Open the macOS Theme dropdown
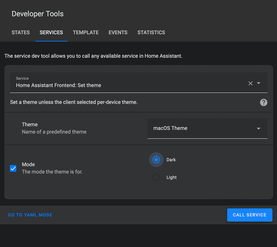Image resolution: width=277 pixels, height=247 pixels. tap(207, 128)
